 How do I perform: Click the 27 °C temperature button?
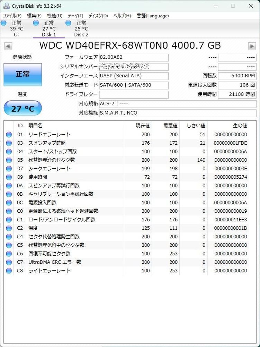pos(23,108)
